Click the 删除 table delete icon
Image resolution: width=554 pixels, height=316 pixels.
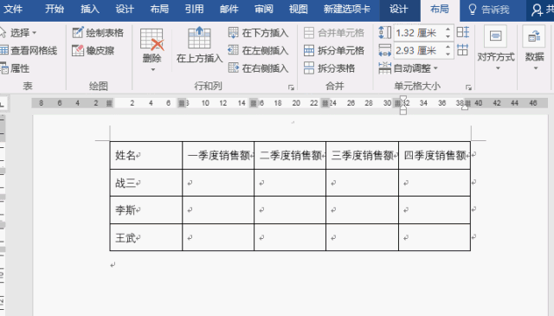tap(152, 39)
